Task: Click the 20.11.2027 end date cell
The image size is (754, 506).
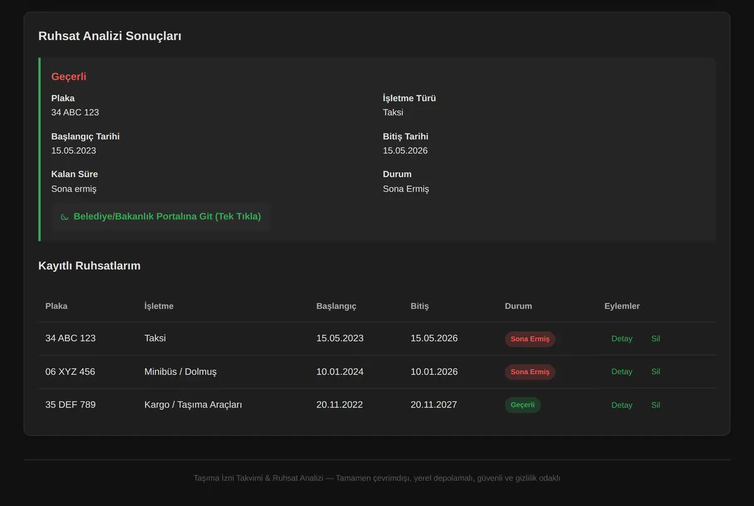Action: click(434, 405)
